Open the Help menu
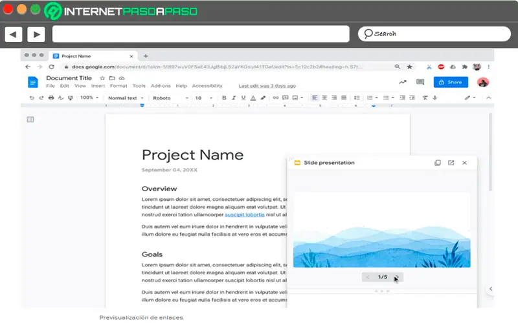 (181, 86)
